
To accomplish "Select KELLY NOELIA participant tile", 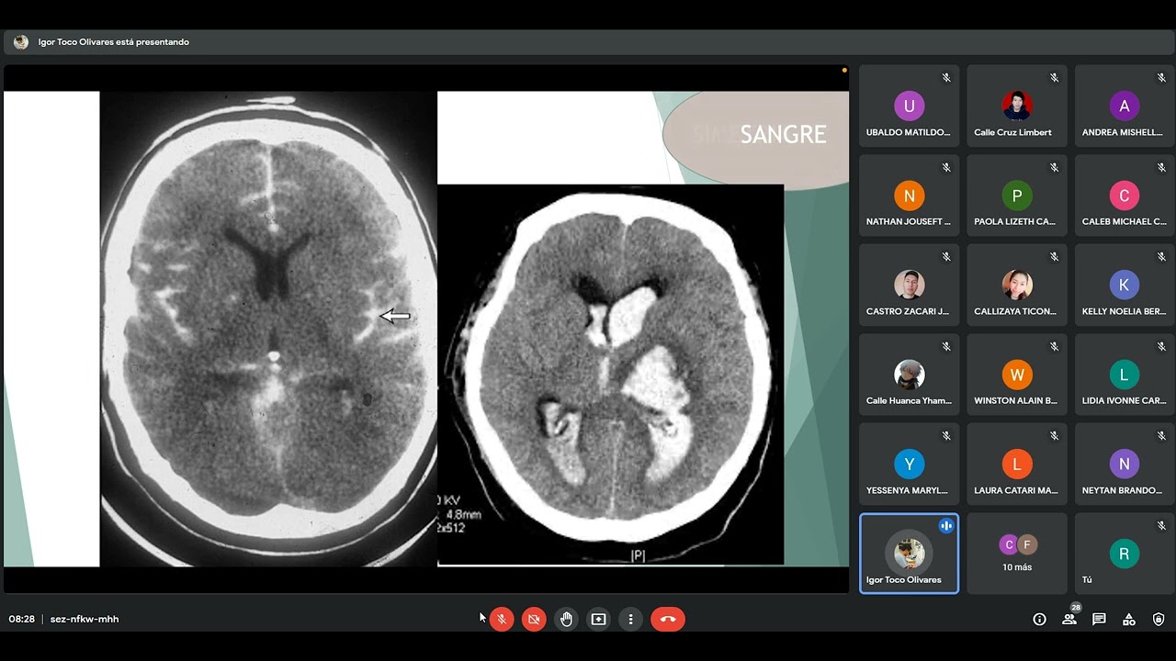I will pos(1125,286).
